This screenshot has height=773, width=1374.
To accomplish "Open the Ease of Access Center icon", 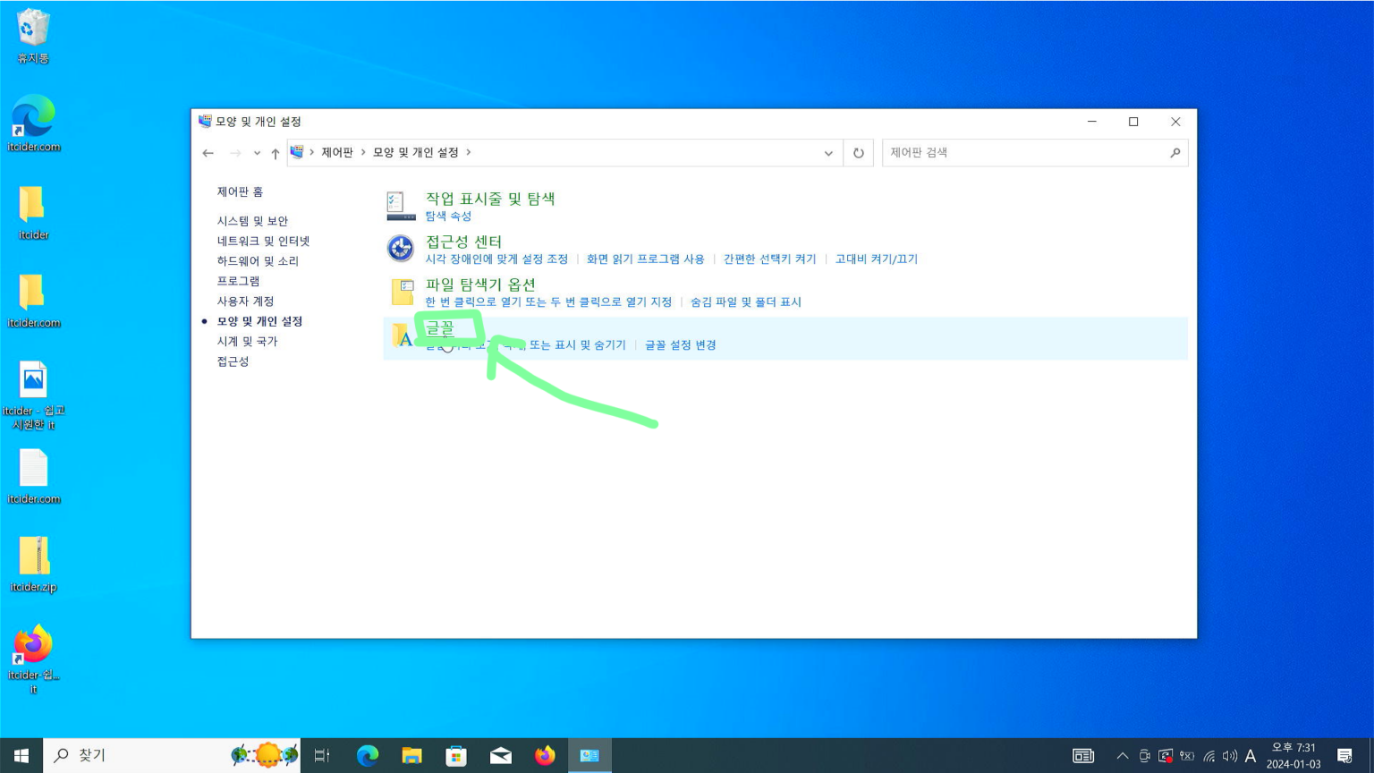I will (x=401, y=249).
